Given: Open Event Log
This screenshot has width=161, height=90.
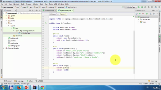Looking at the screenshot, I should (x=153, y=81).
